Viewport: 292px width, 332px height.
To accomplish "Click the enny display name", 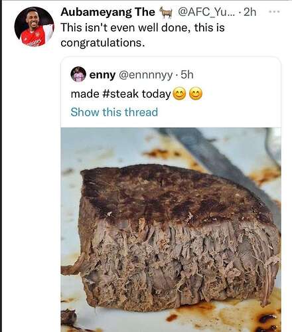I will [102, 75].
